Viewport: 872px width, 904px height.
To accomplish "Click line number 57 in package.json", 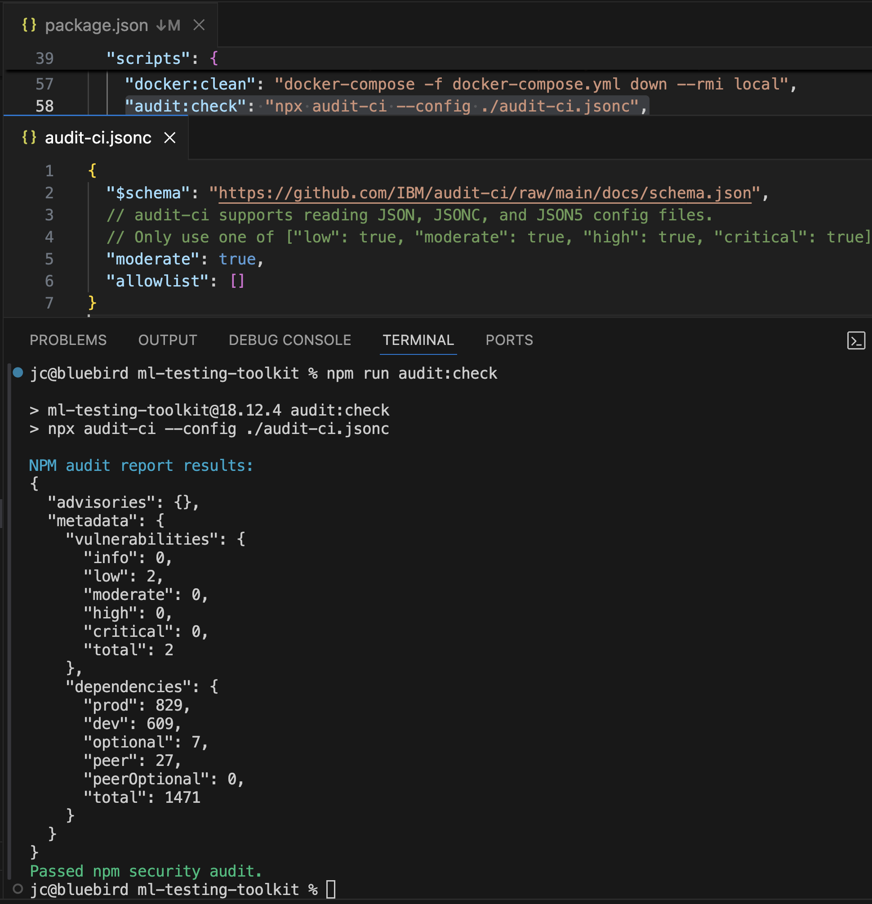I will [x=44, y=84].
